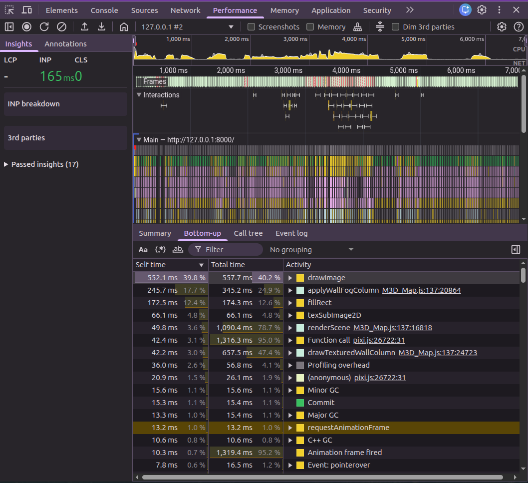Sort by the Self time column header
528x483 pixels.
(170, 265)
